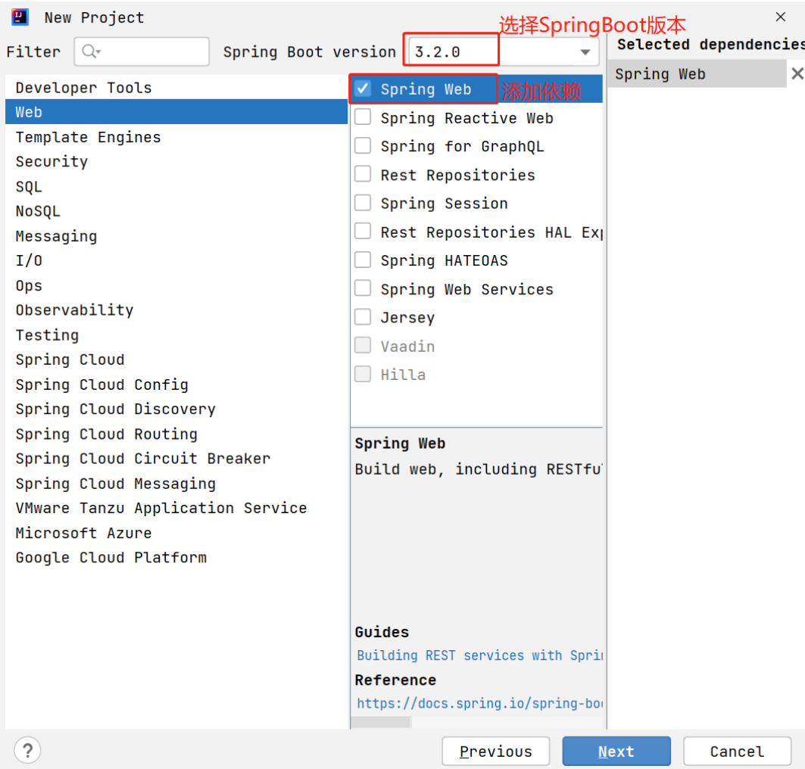Click the horizontal scrollbar under description
Image resolution: width=805 pixels, height=769 pixels.
(381, 722)
